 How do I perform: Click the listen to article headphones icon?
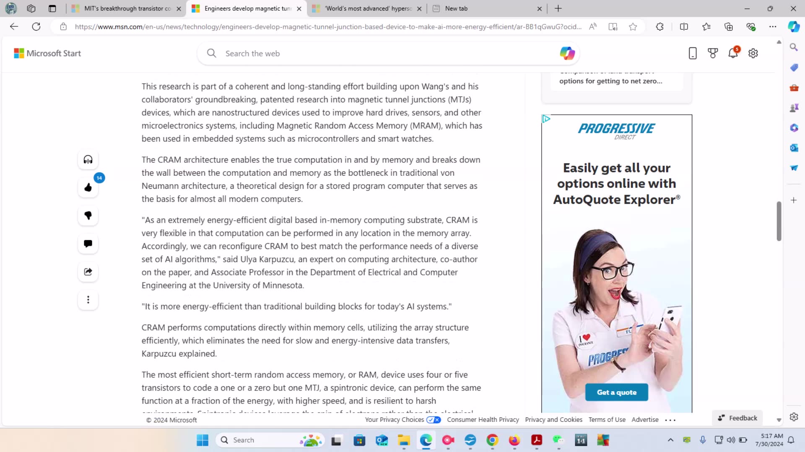coord(88,159)
